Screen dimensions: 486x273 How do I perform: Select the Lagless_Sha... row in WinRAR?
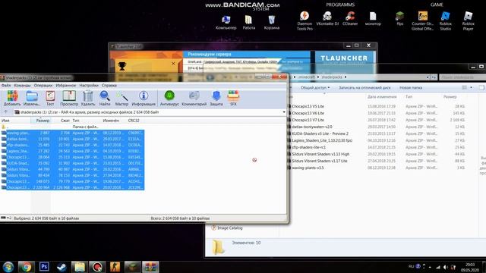pos(72,151)
